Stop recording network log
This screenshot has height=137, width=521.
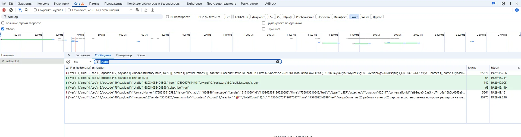(x=4, y=10)
